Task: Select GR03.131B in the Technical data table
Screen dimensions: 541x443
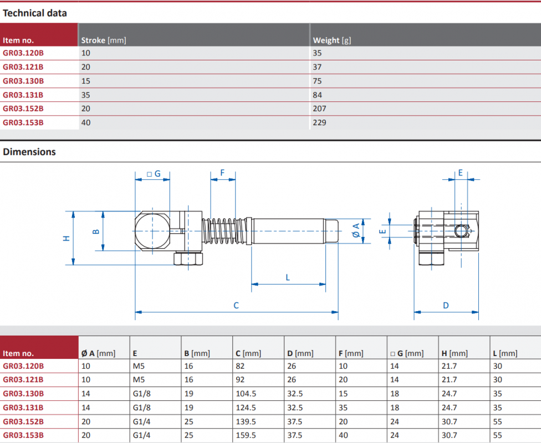Action: [x=23, y=95]
